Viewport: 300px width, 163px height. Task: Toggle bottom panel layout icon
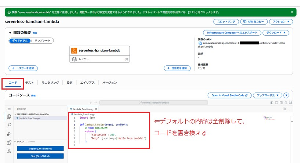[x=276, y=103]
